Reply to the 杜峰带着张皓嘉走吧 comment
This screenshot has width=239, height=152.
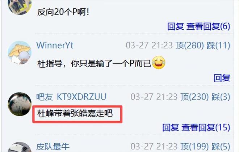click(x=171, y=127)
